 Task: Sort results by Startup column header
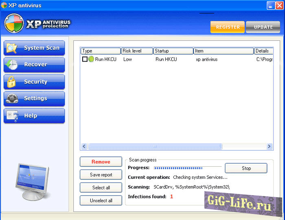coord(173,51)
